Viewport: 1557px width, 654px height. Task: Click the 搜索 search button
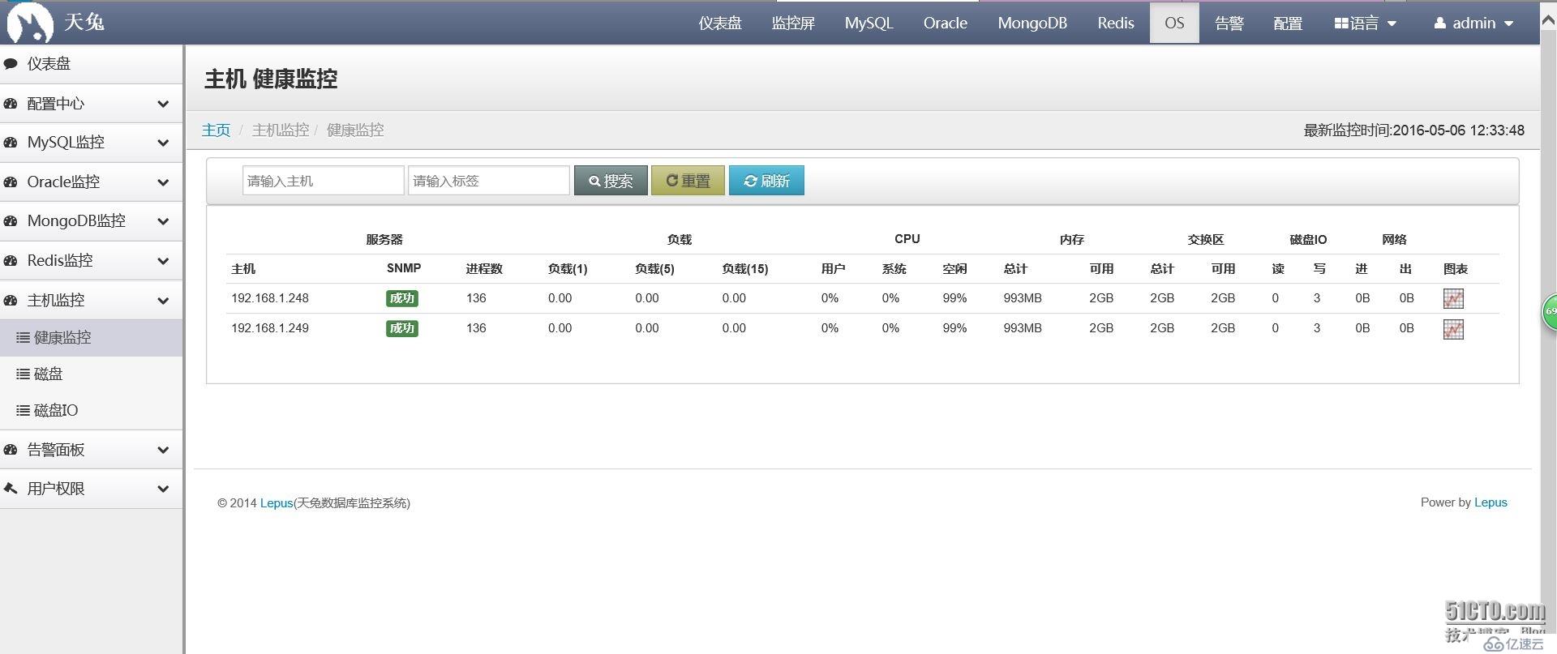(x=611, y=181)
